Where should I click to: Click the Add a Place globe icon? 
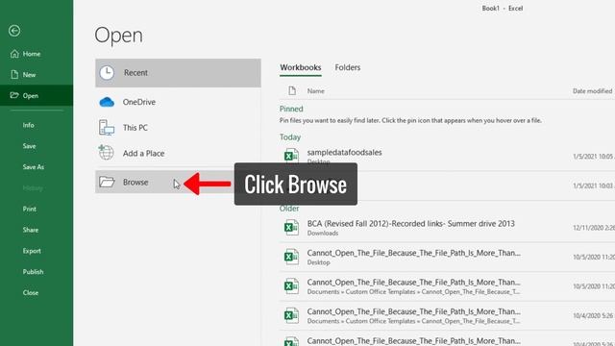tap(106, 153)
